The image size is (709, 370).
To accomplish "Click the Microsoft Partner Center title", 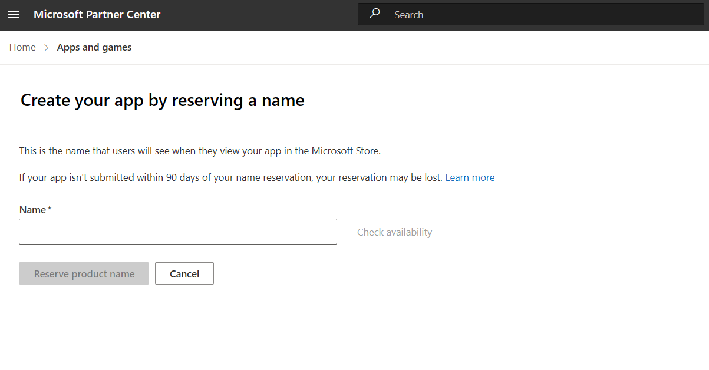I will (x=97, y=15).
